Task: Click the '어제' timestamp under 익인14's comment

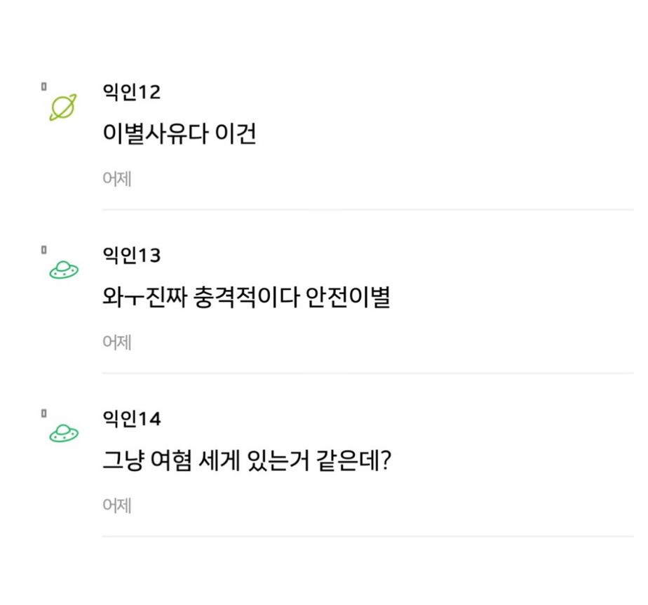Action: pos(117,506)
